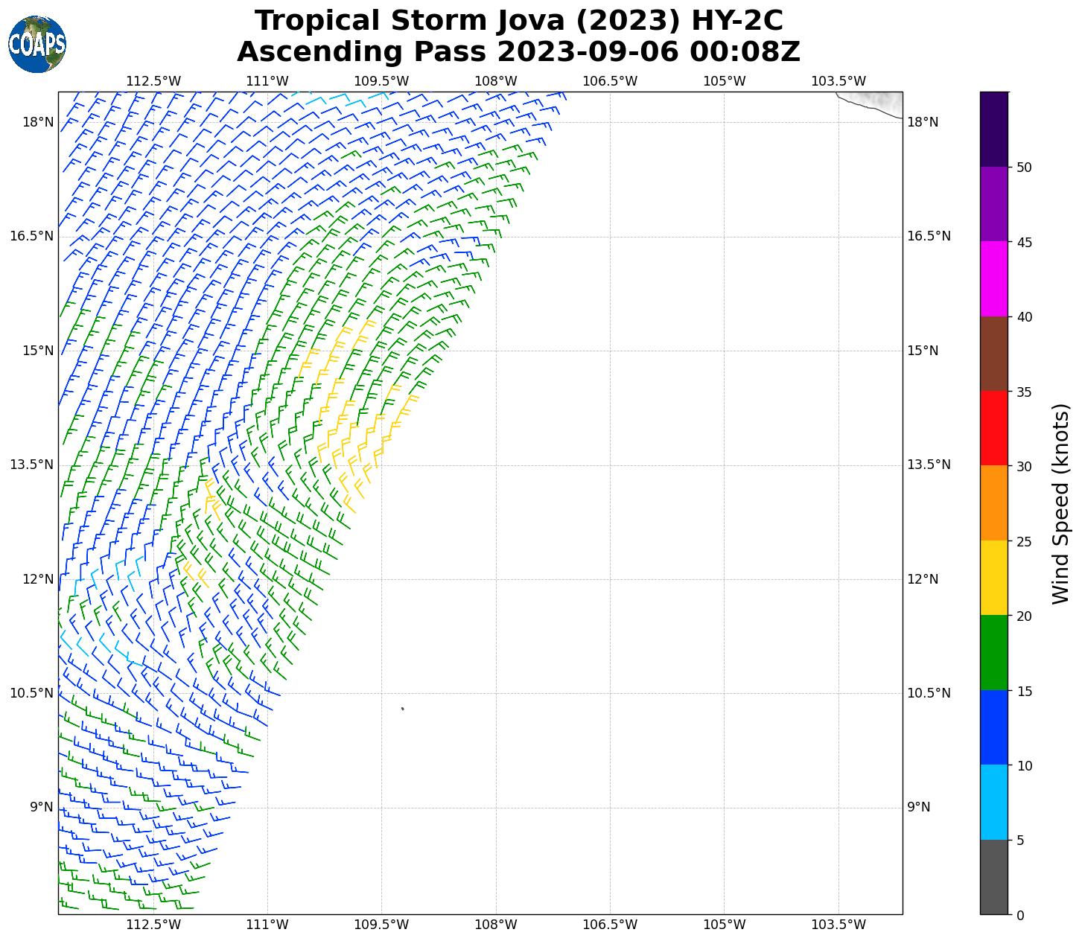Viewport: 1082px width, 941px height.
Task: Click the 9°N label on the left axis
Action: [x=41, y=807]
